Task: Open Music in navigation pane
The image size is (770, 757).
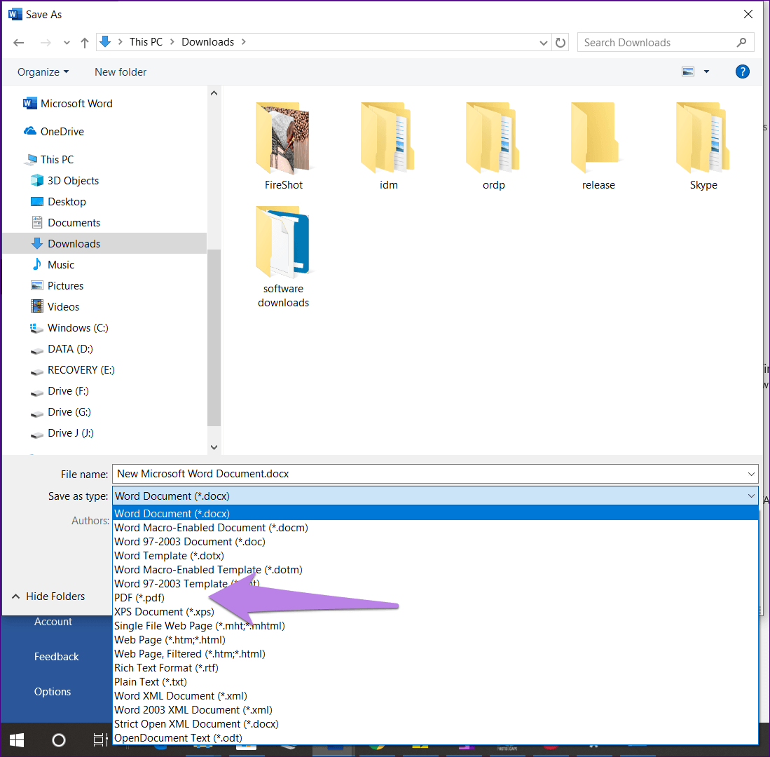Action: click(52, 265)
